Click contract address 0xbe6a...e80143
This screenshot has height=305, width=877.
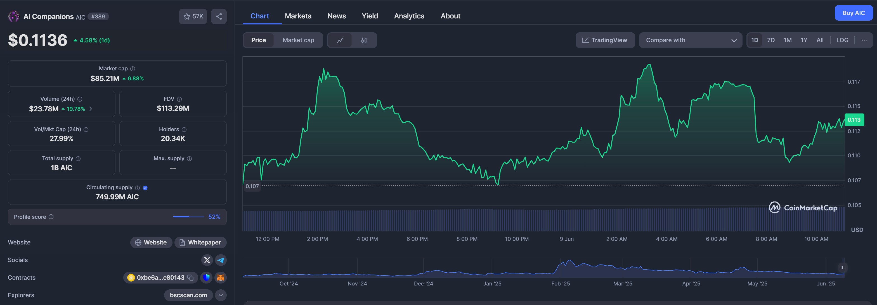(160, 278)
